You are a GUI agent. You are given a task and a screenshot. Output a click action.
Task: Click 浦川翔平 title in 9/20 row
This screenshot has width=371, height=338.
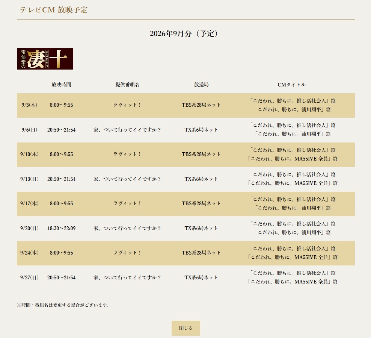pyautogui.click(x=293, y=233)
